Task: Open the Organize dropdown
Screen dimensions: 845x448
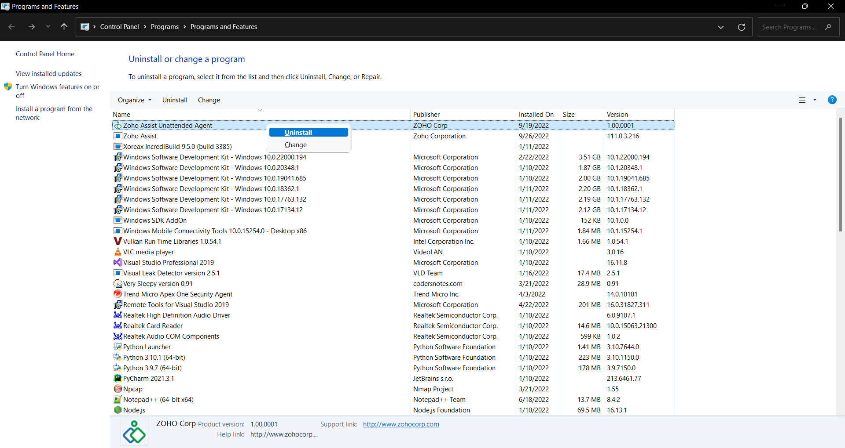Action: [x=134, y=100]
